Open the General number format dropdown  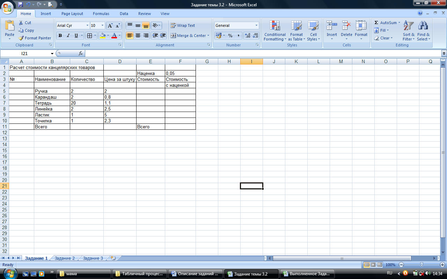(x=257, y=25)
